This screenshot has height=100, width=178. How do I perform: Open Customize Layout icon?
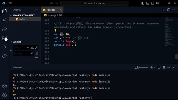158,3
